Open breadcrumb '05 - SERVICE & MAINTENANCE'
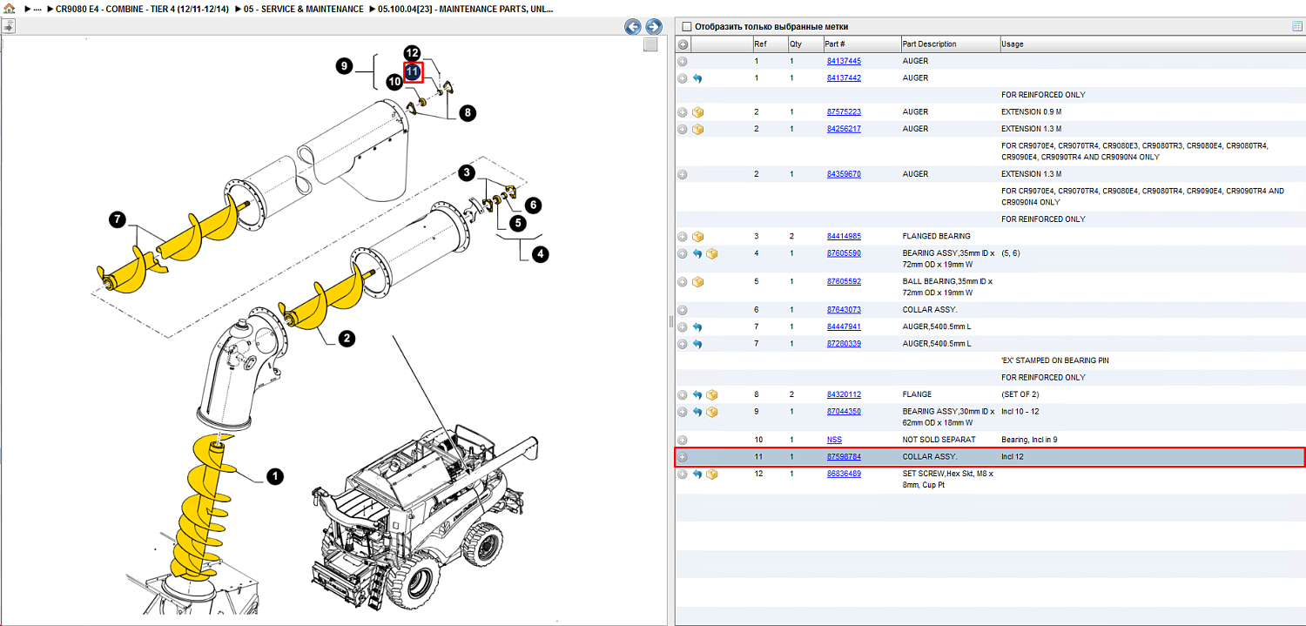This screenshot has width=1306, height=626. point(304,9)
